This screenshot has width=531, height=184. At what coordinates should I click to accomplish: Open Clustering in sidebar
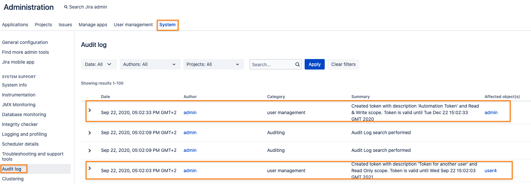(13, 179)
